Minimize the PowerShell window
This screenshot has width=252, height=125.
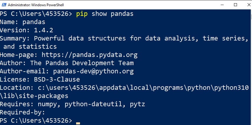coord(222,5)
